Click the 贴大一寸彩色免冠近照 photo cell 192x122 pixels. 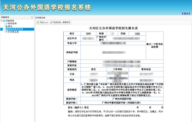[x=155, y=46]
